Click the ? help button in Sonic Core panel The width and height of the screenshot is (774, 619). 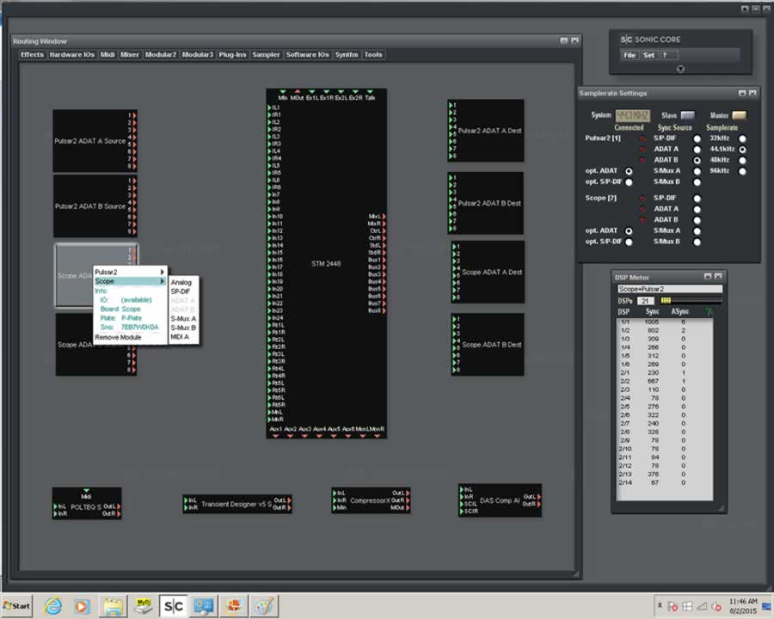pos(668,55)
